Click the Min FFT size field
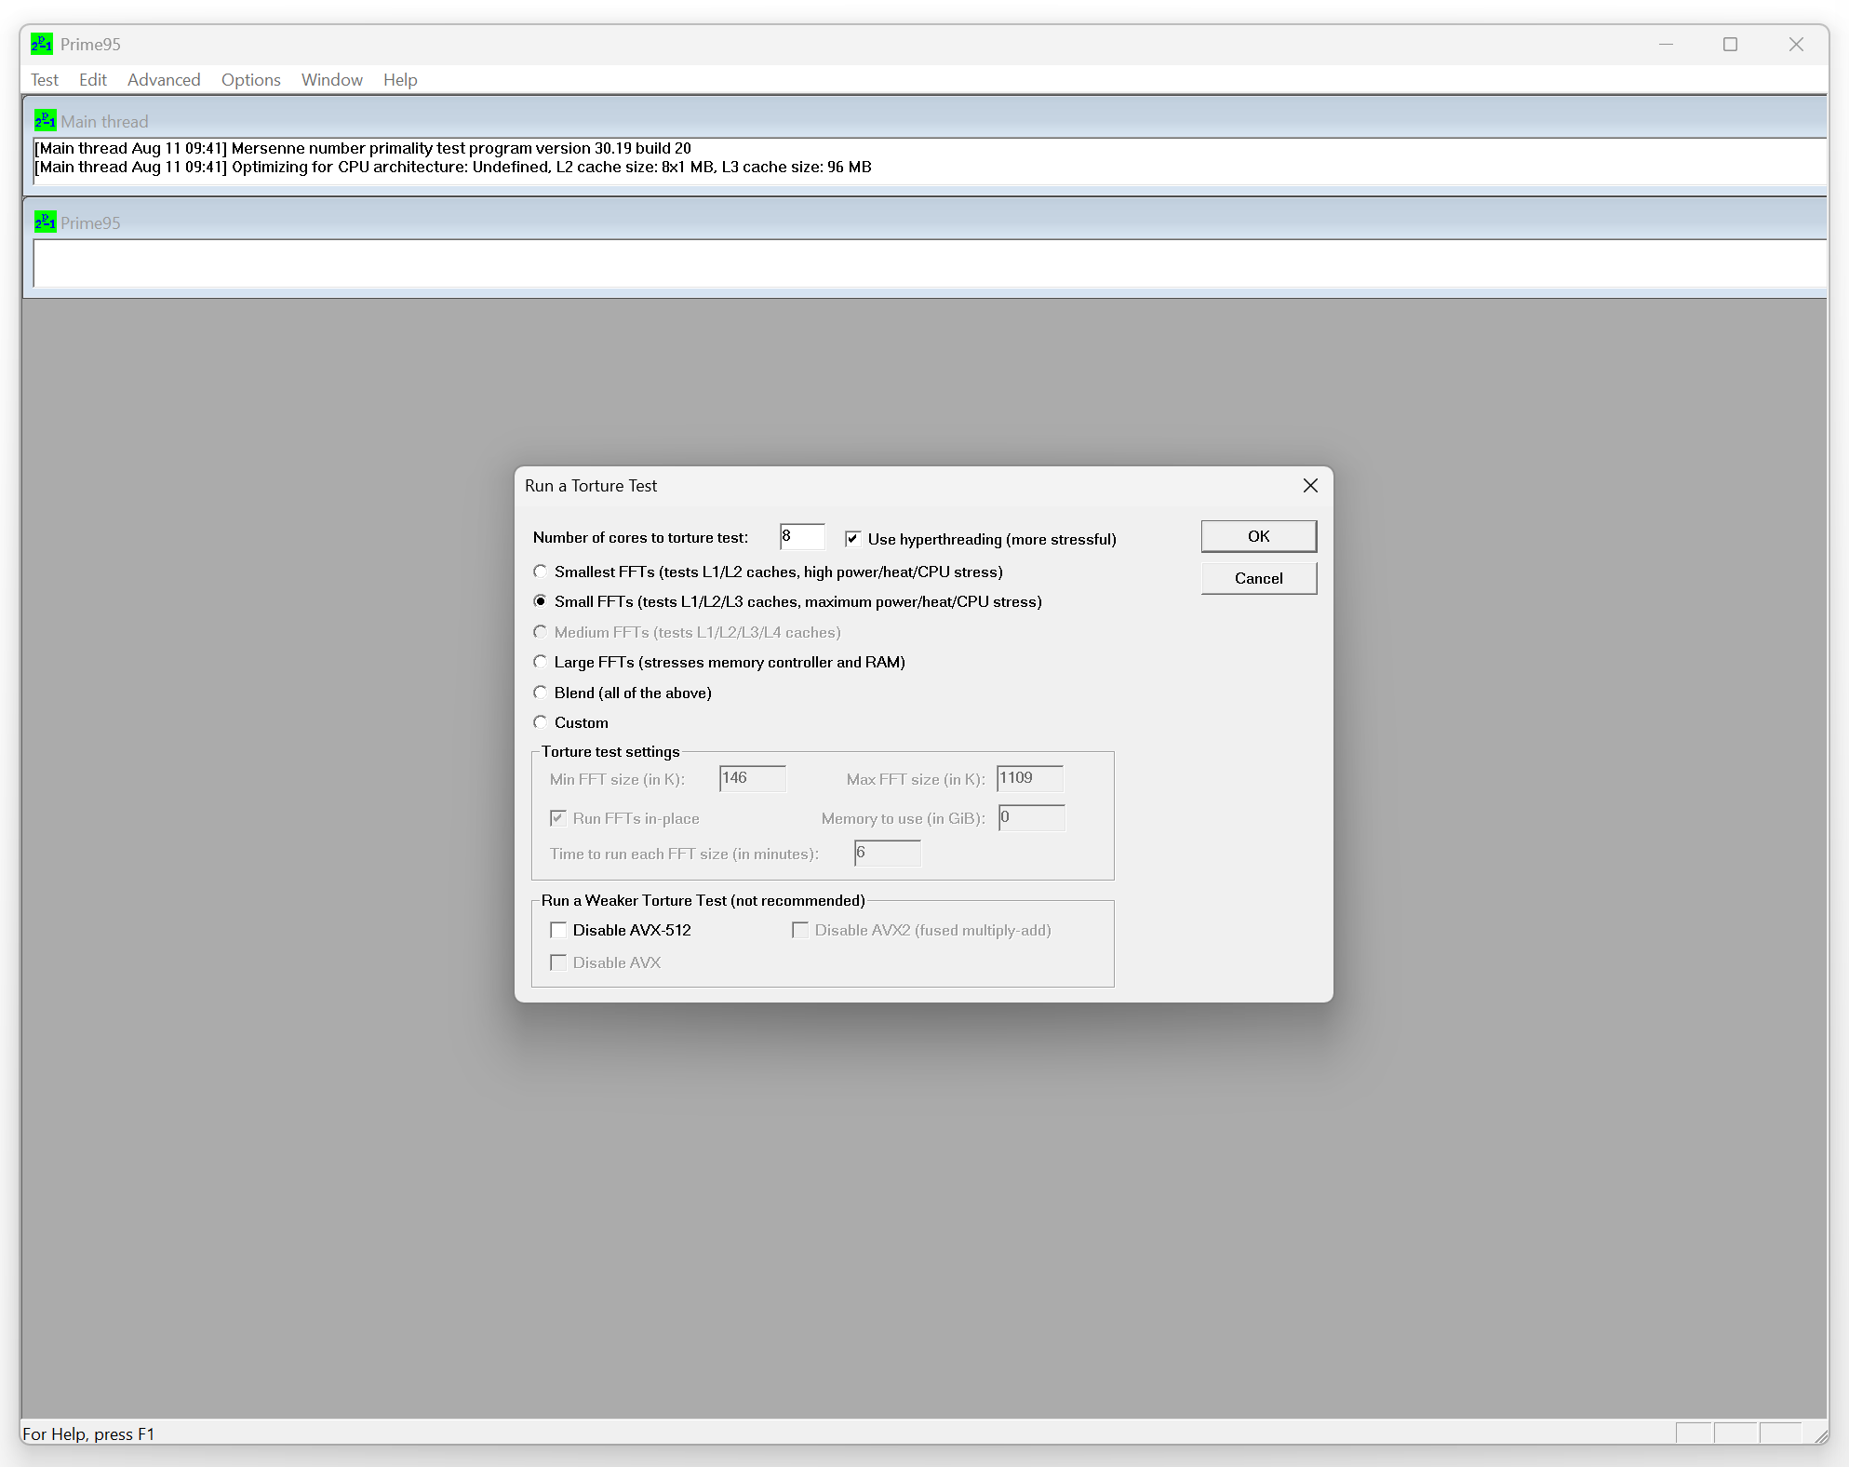1849x1467 pixels. tap(753, 778)
